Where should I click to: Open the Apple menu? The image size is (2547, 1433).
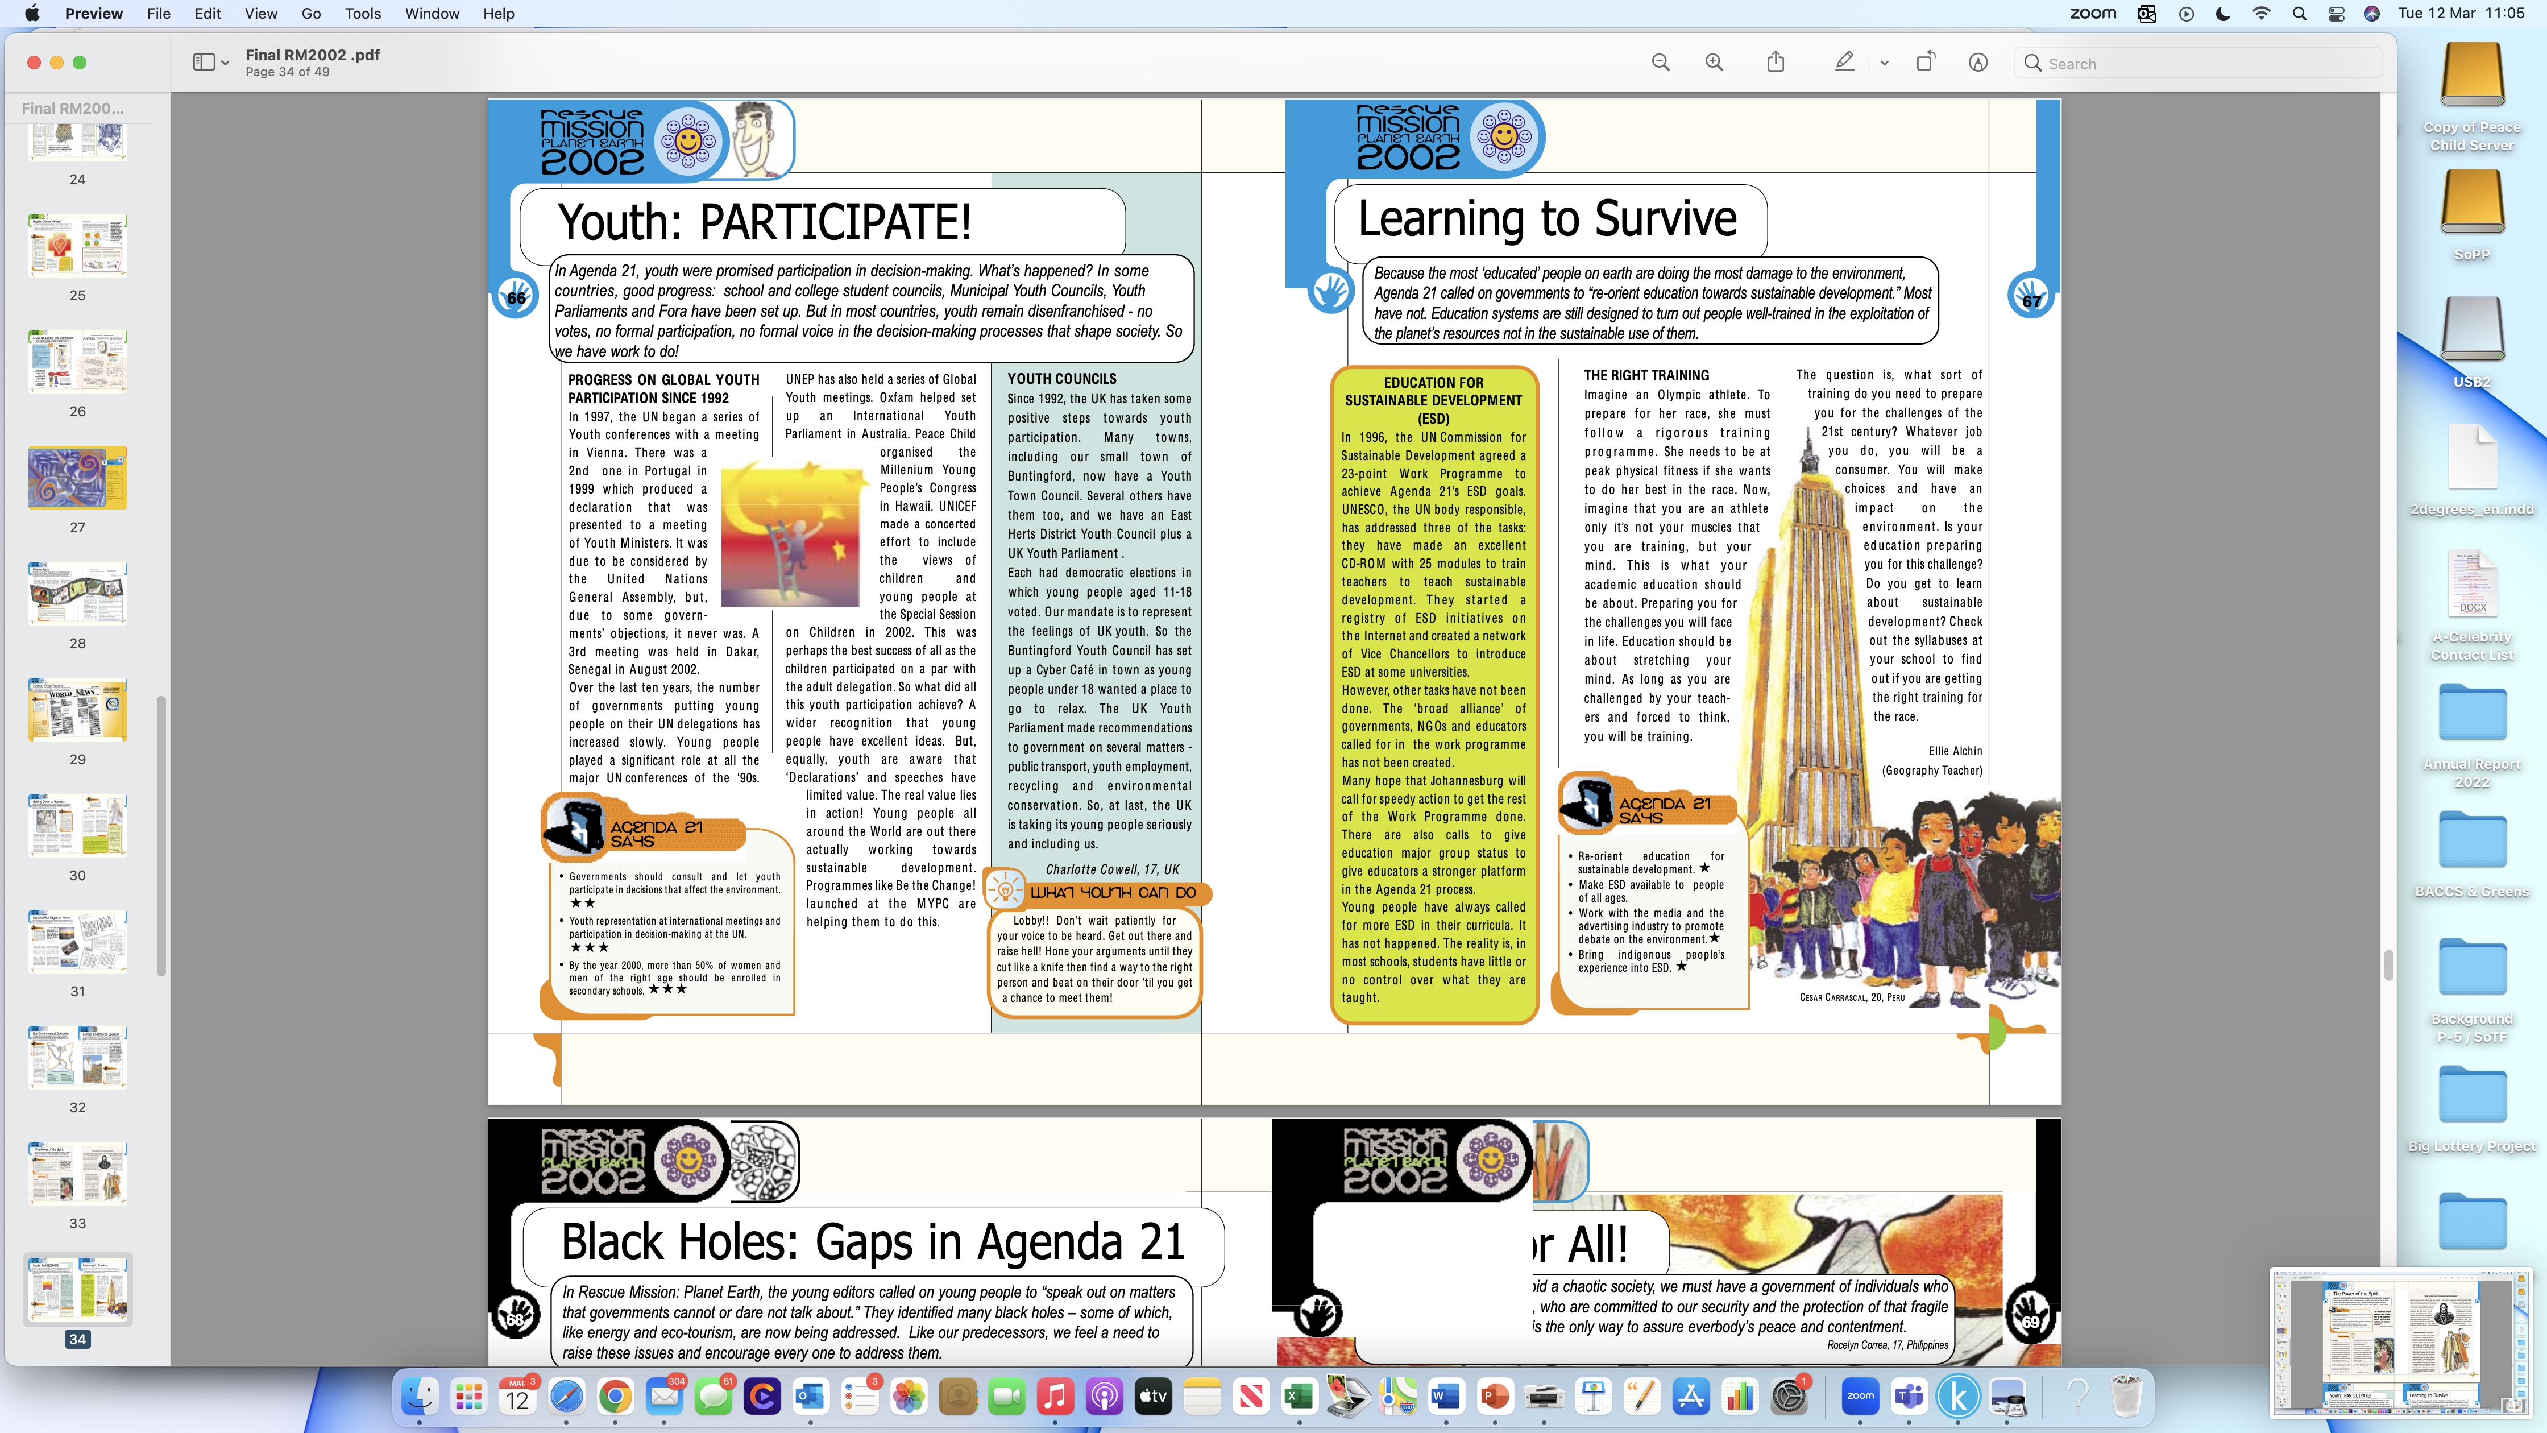pos(32,14)
